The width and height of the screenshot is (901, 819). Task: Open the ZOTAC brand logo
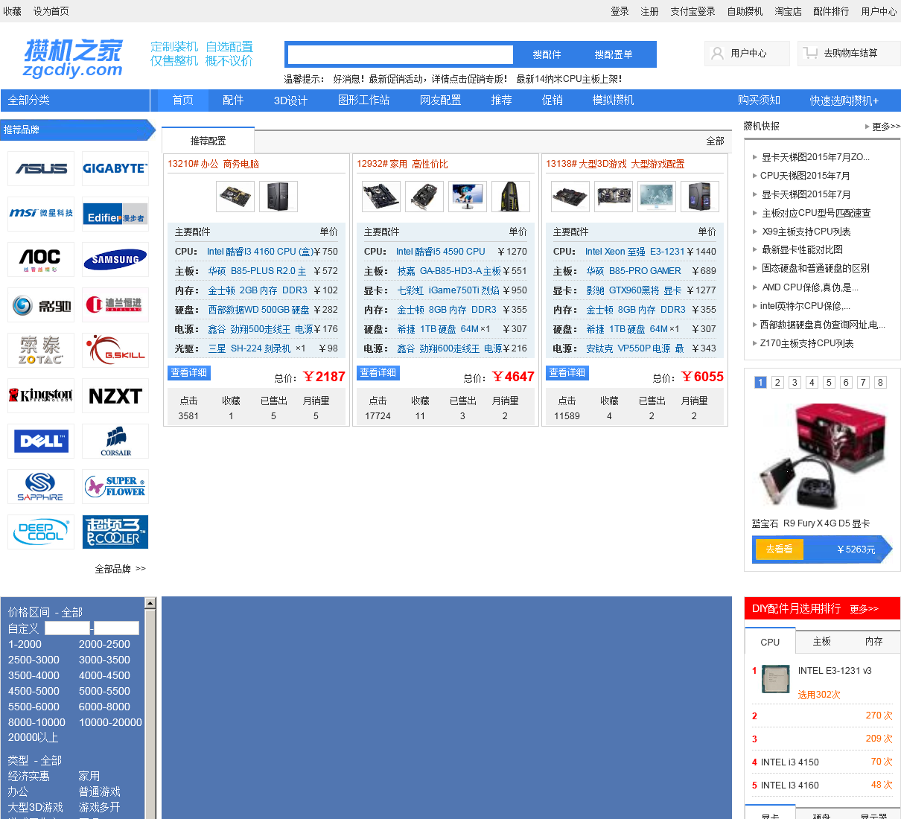41,350
